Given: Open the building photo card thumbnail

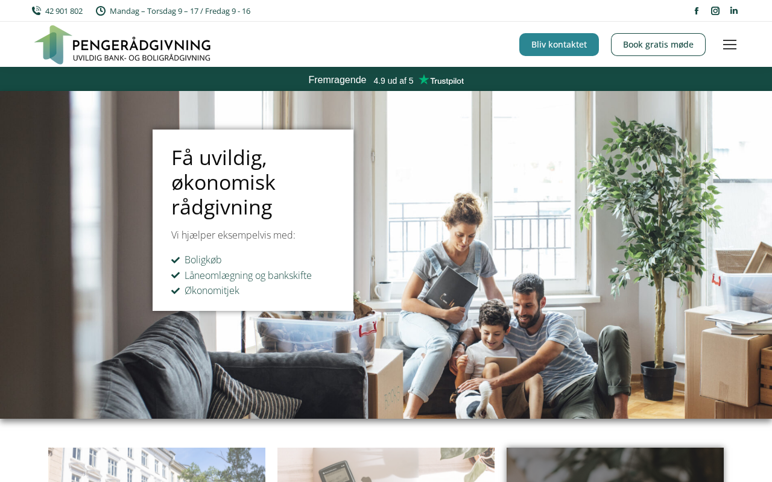Looking at the screenshot, I should [x=157, y=465].
